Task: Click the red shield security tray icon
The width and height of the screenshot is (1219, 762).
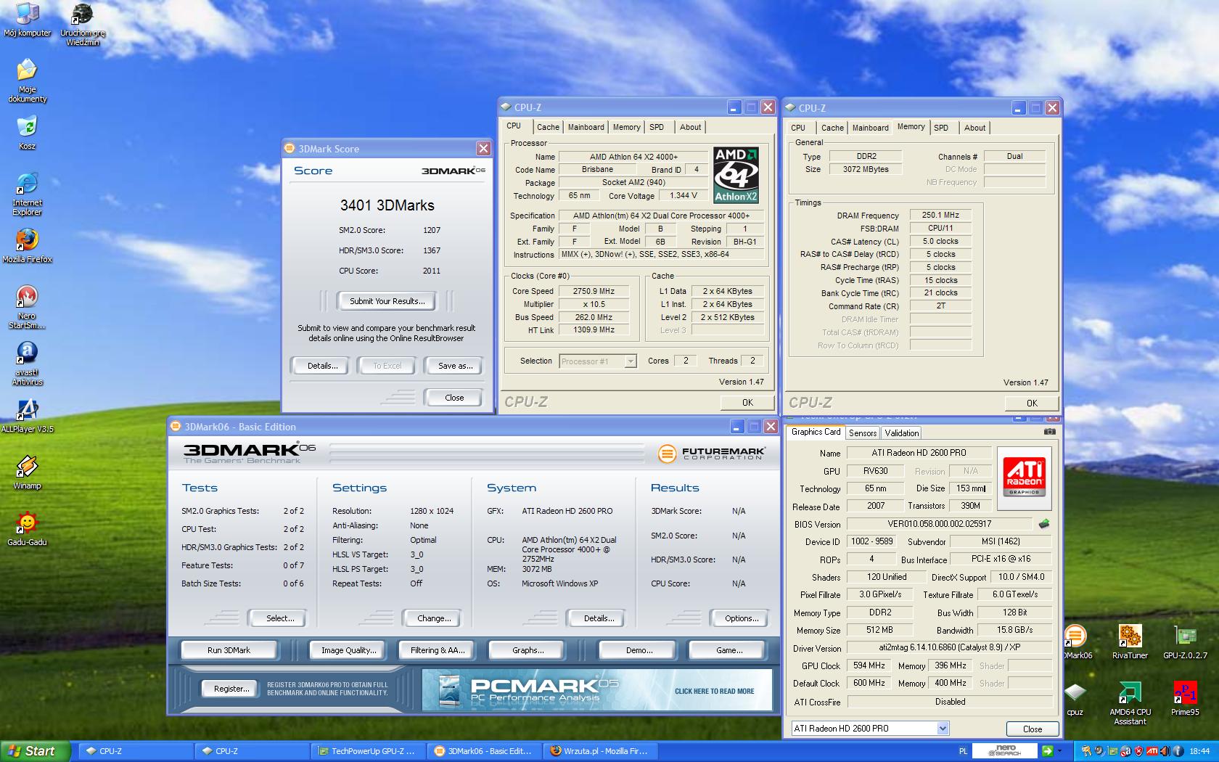Action: [1138, 751]
